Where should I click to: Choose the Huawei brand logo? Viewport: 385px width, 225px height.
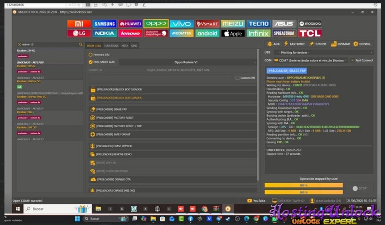click(x=130, y=24)
